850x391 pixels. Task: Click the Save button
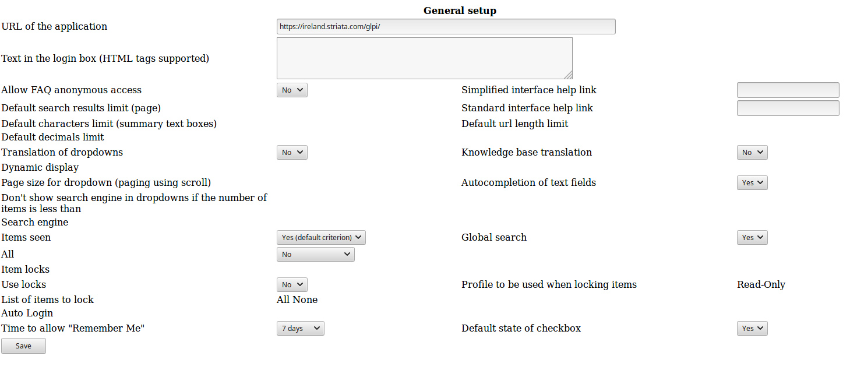tap(23, 346)
